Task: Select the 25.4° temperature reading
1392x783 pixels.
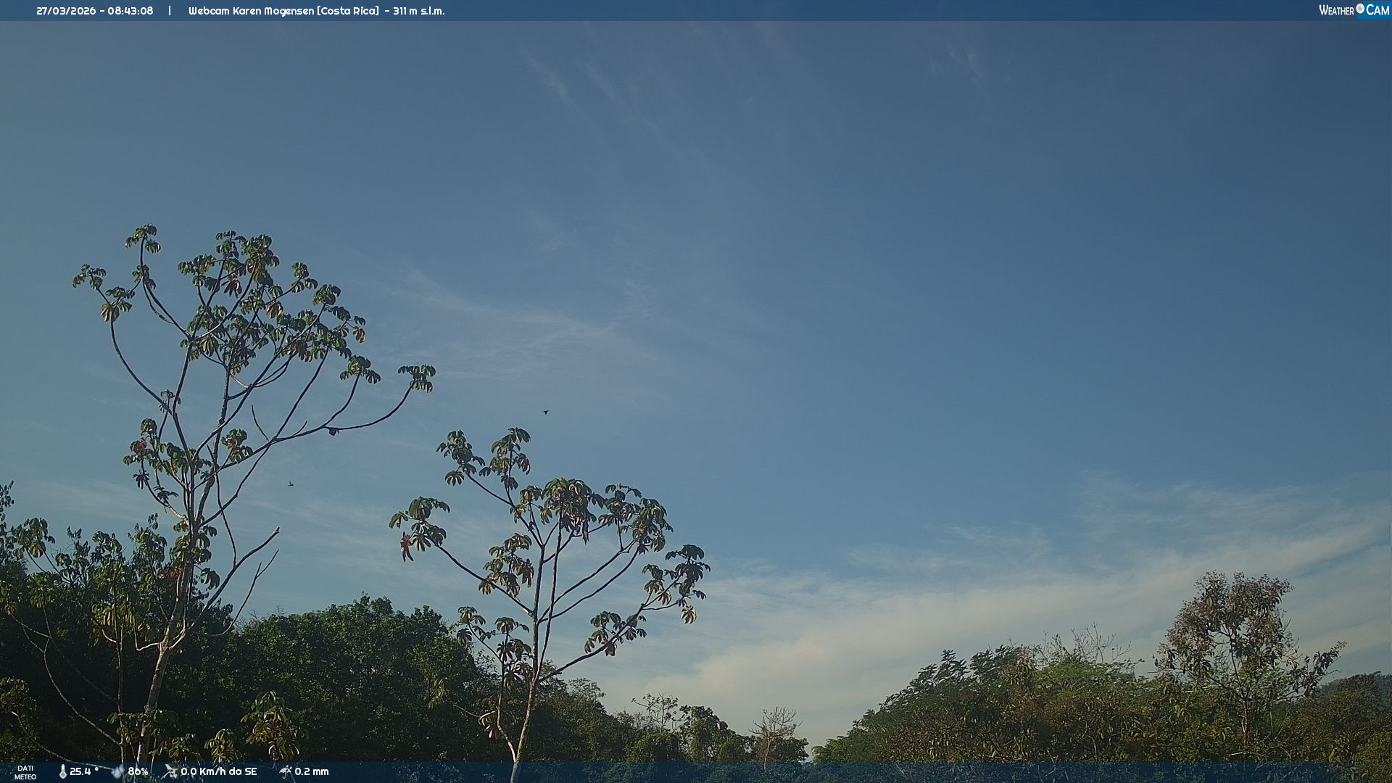Action: (84, 771)
